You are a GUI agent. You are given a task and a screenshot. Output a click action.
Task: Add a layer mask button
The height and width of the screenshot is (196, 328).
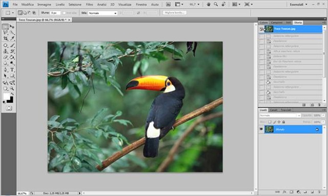click(x=292, y=192)
